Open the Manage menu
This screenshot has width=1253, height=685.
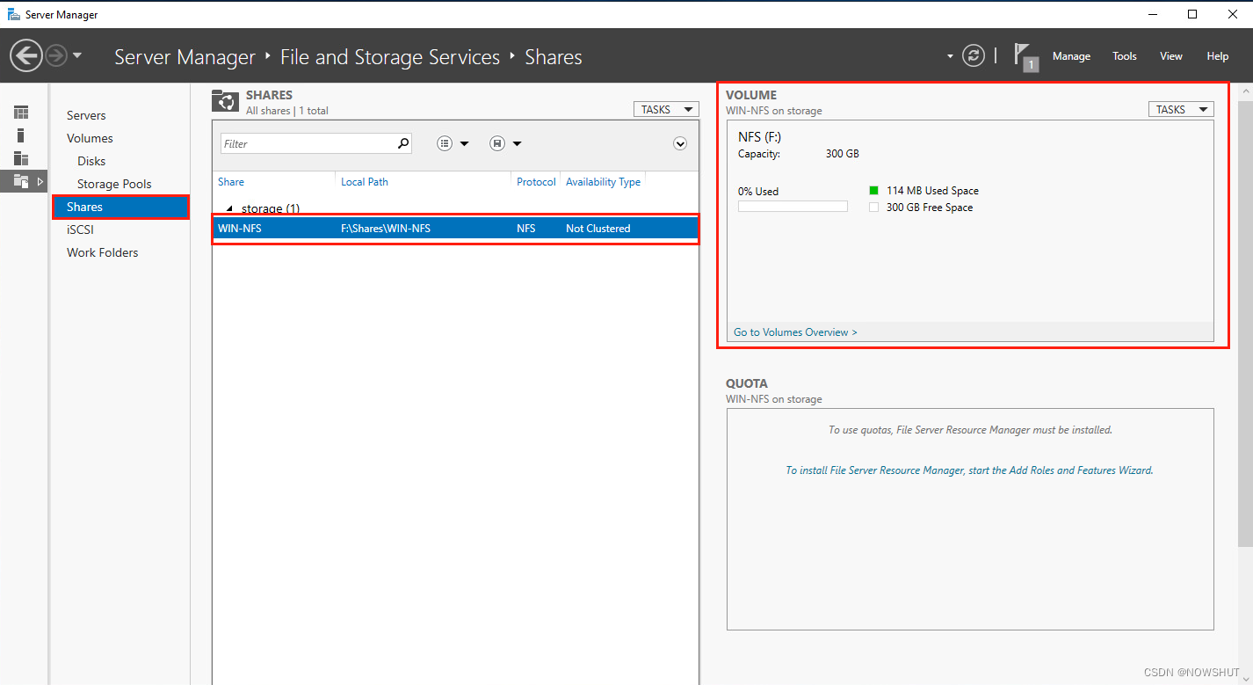point(1071,55)
